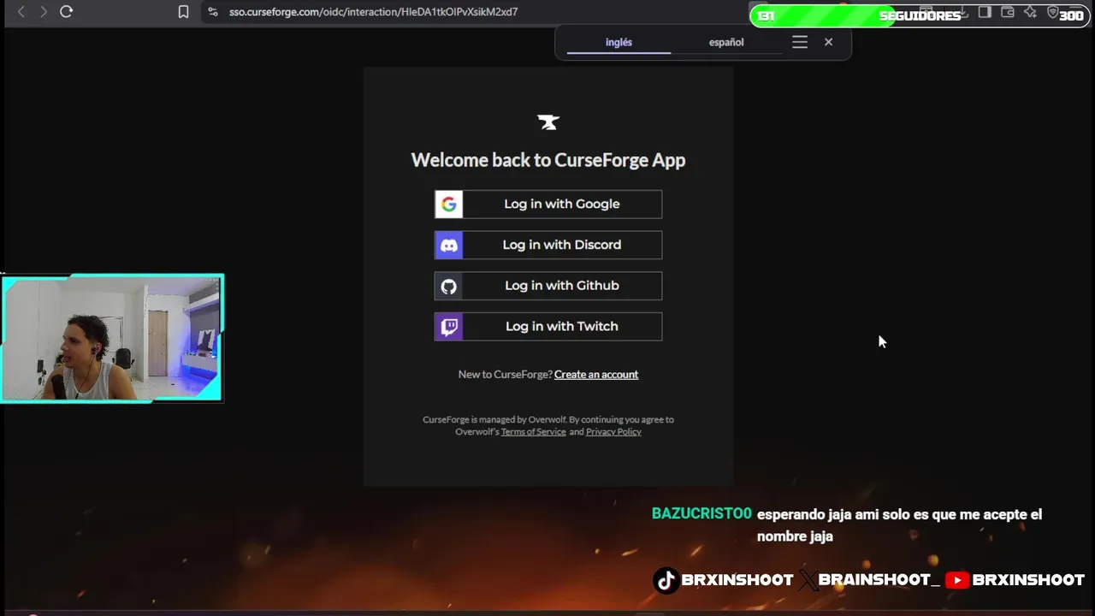The height and width of the screenshot is (616, 1095).
Task: Open the Privacy Policy link
Action: click(613, 431)
